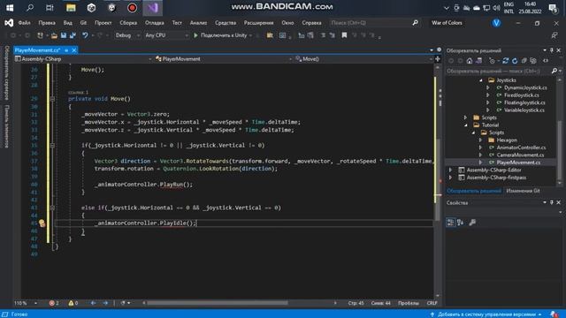Open the Any CPU platform dropdown

(x=166, y=35)
